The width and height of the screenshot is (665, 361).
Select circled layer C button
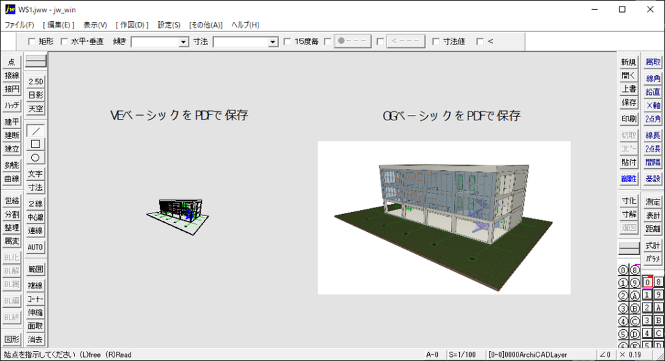[634, 321]
